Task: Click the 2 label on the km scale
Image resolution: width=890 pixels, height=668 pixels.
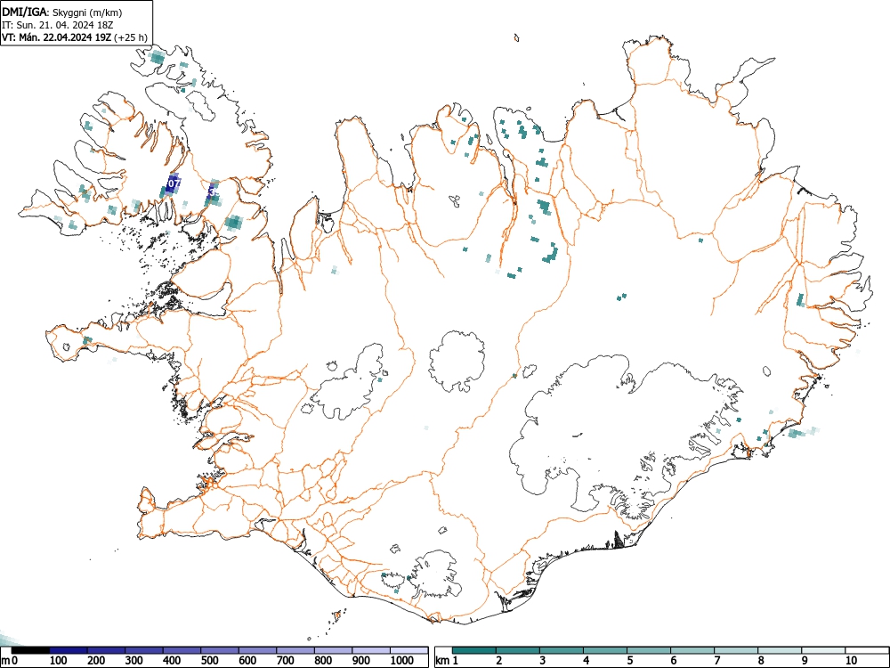Action: pyautogui.click(x=499, y=661)
